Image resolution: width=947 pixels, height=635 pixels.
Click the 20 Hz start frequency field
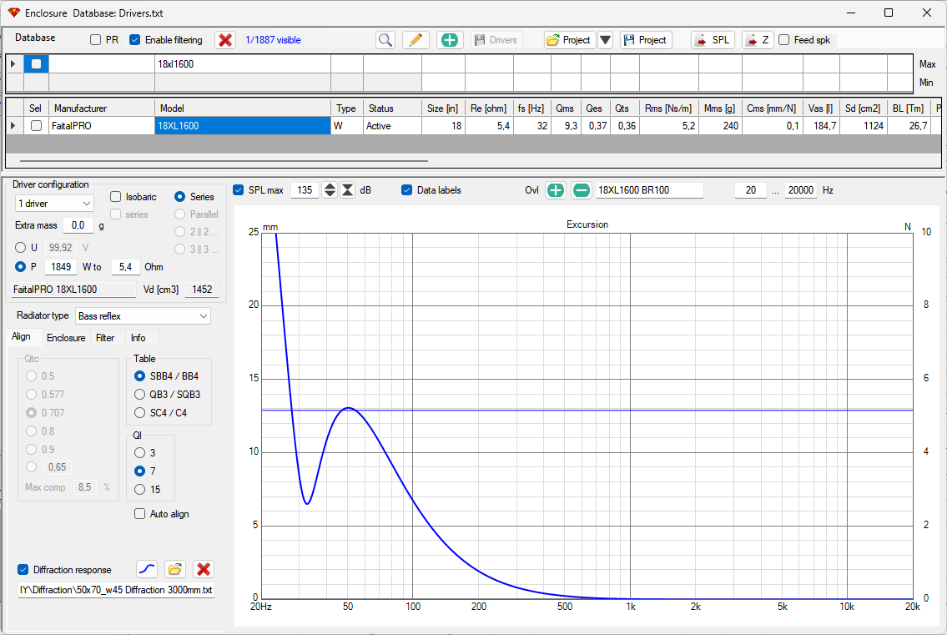pyautogui.click(x=751, y=190)
